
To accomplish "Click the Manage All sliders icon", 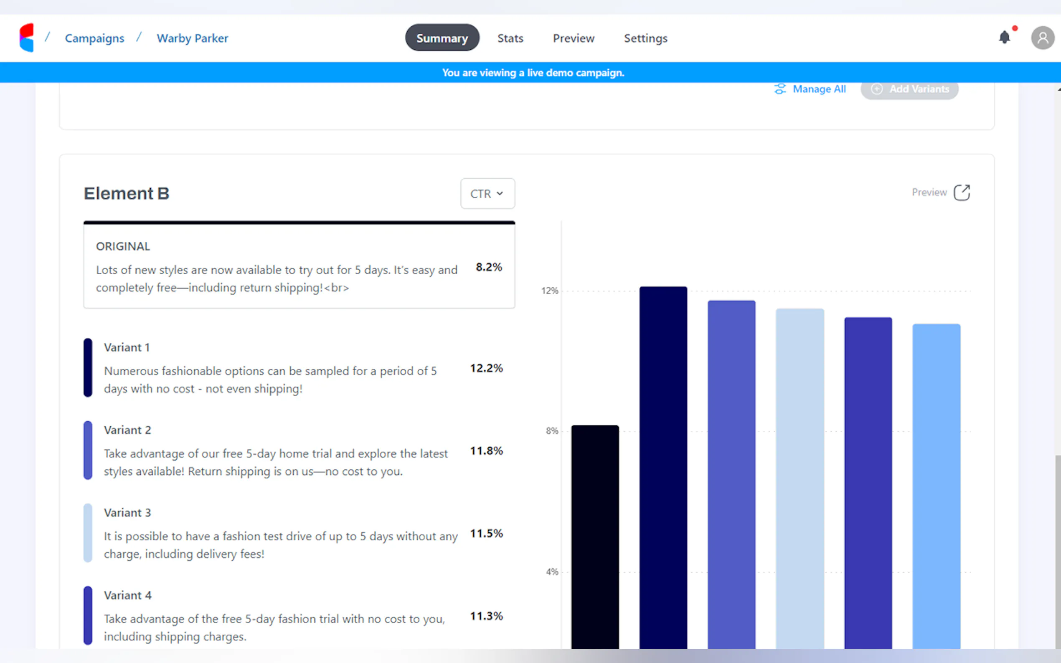I will (x=780, y=89).
